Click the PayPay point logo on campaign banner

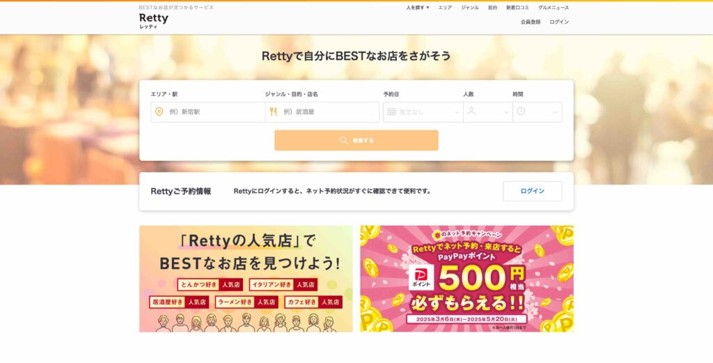[421, 277]
